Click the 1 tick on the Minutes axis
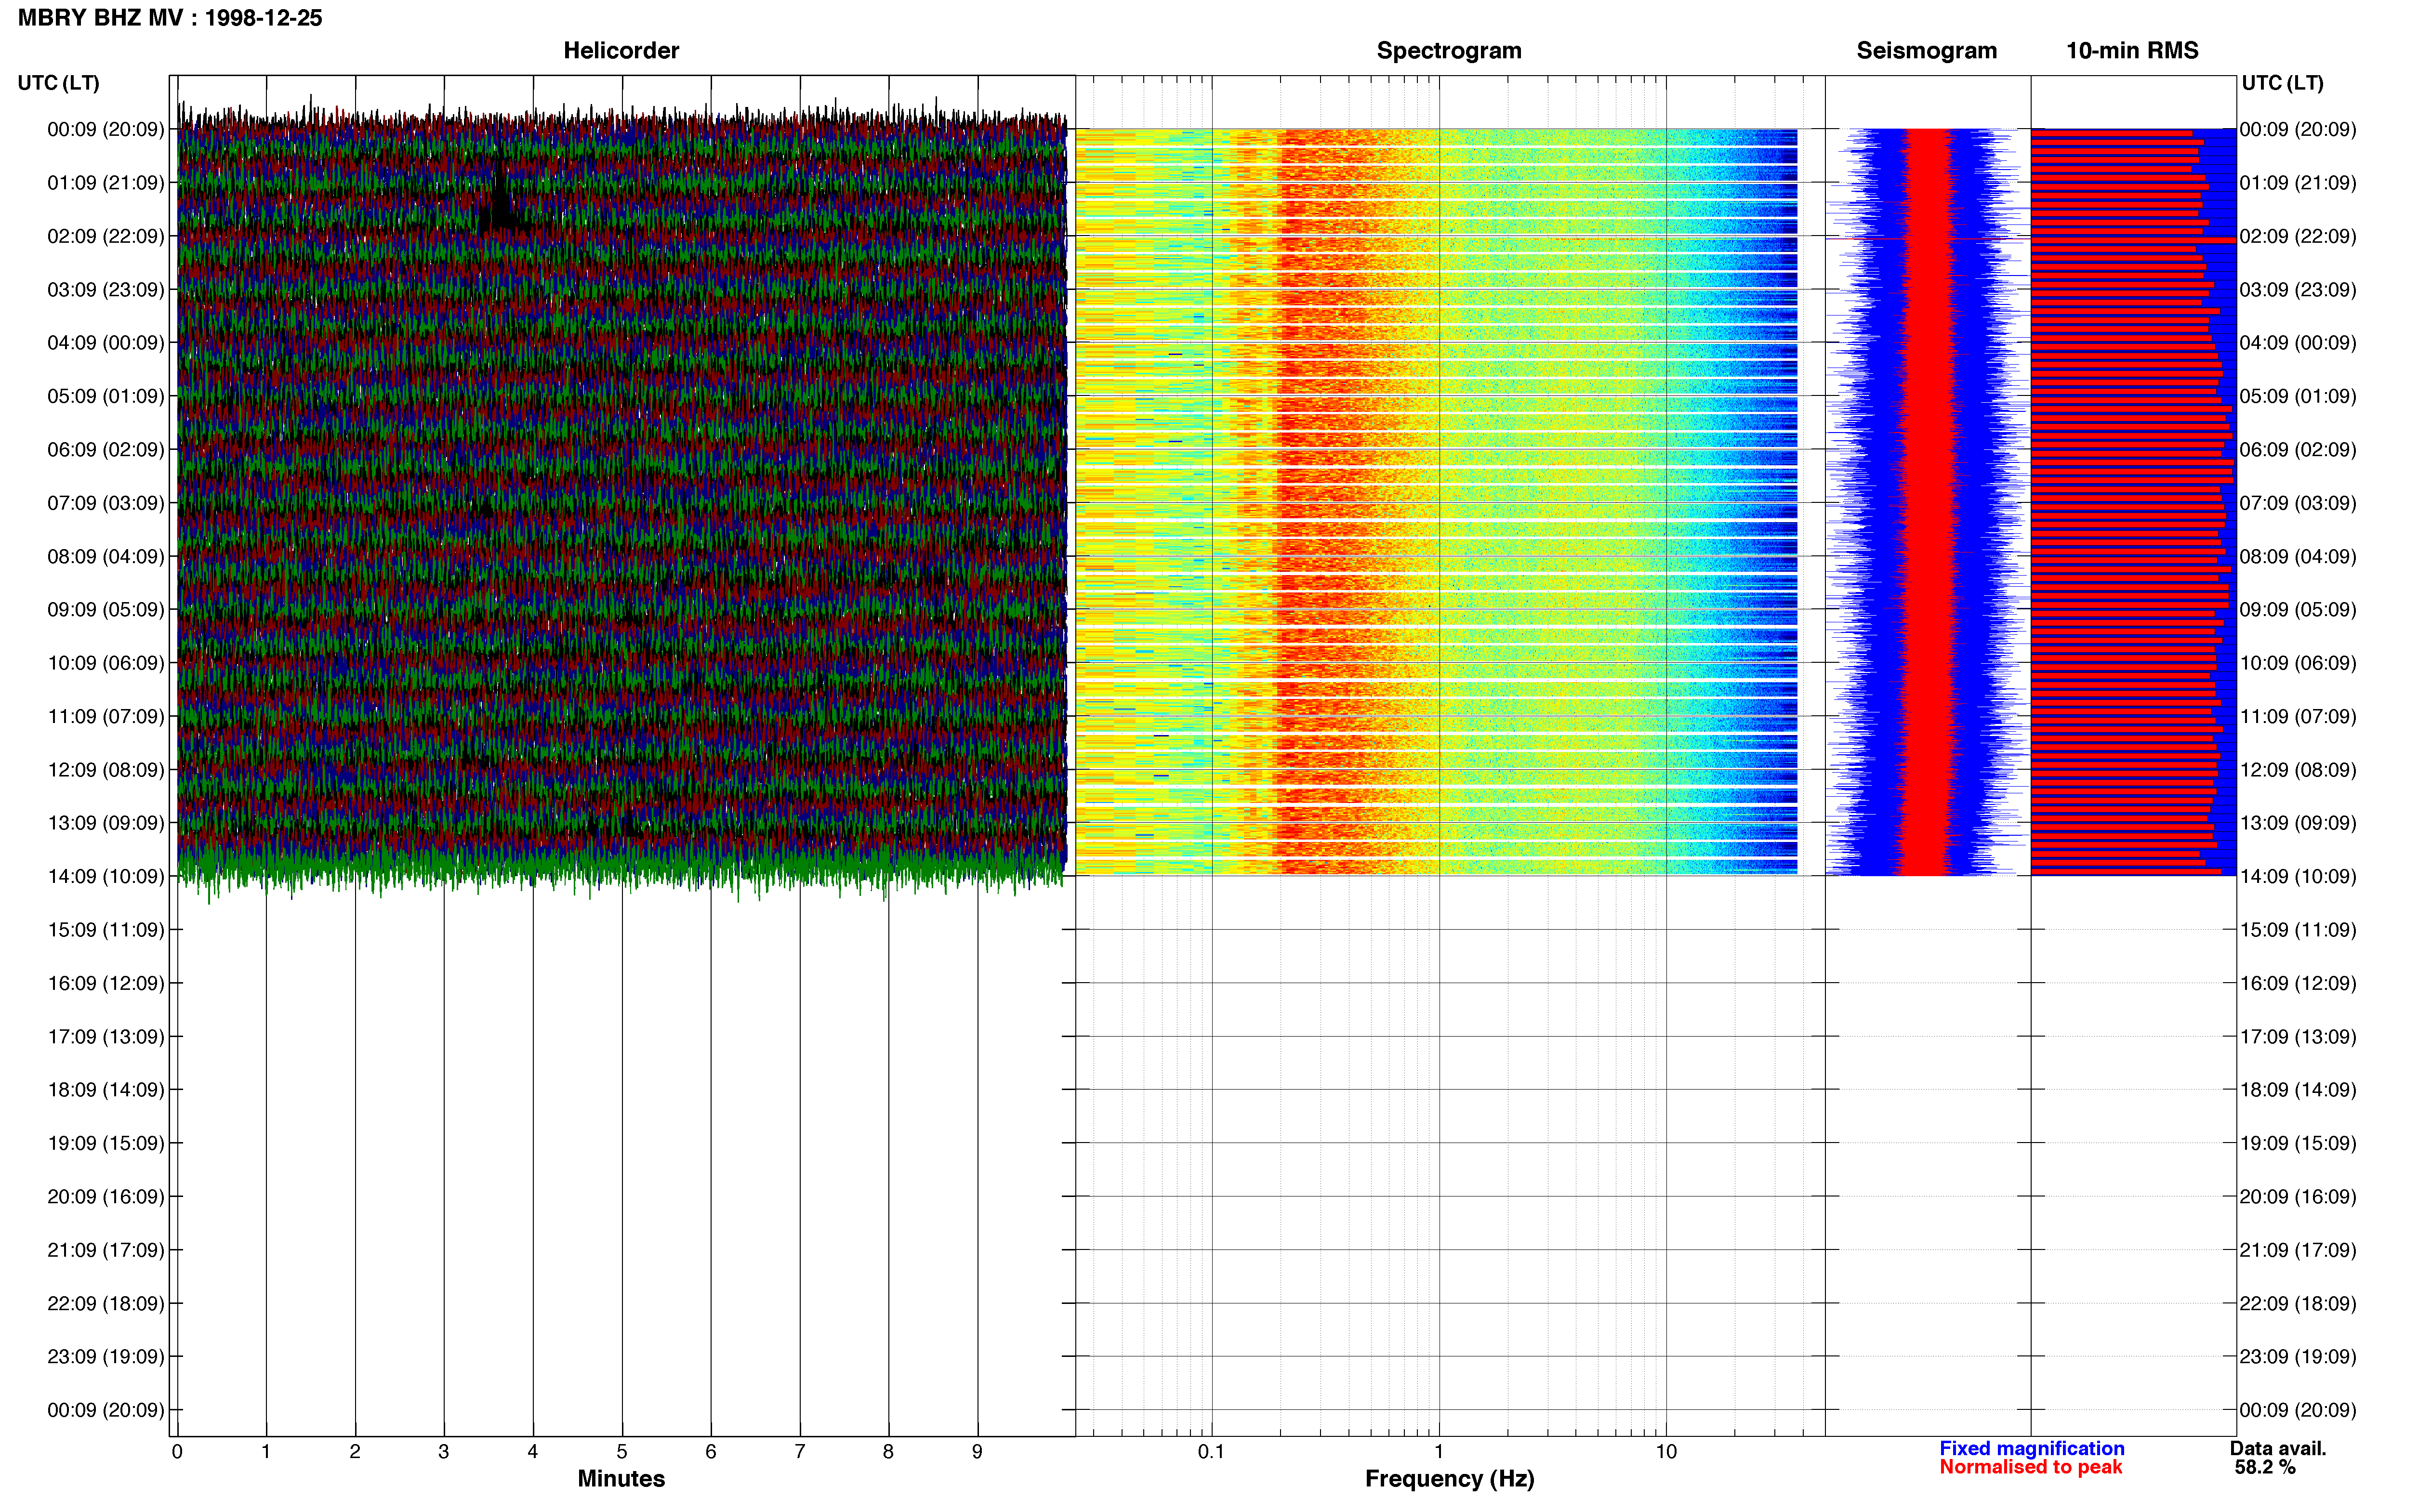The height and width of the screenshot is (1512, 2418). coord(266,1451)
